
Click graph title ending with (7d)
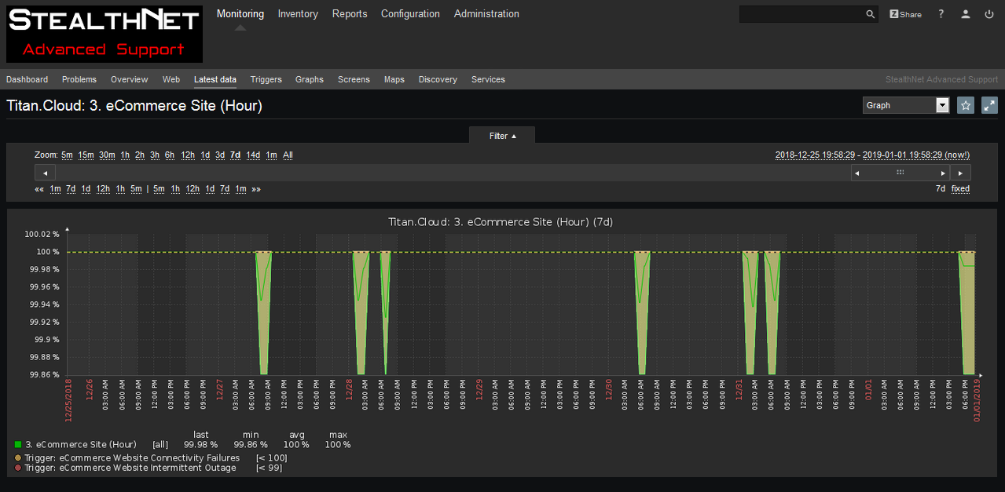501,222
